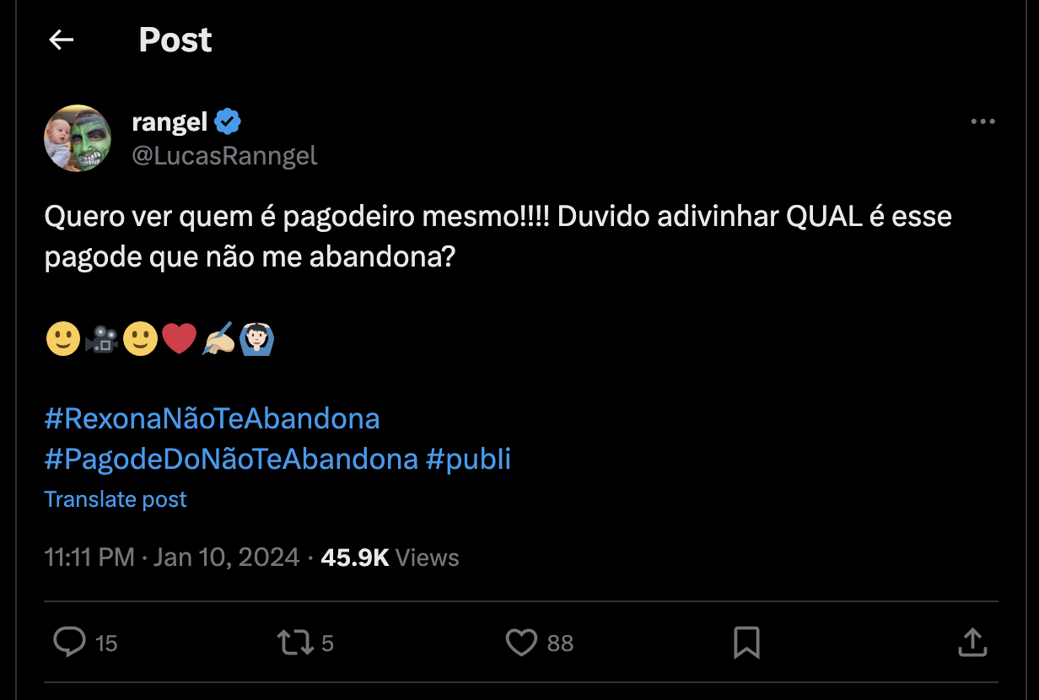The image size is (1039, 700).
Task: Open hashtag #PagodeDoNãoTeAbandona
Action: tap(231, 459)
